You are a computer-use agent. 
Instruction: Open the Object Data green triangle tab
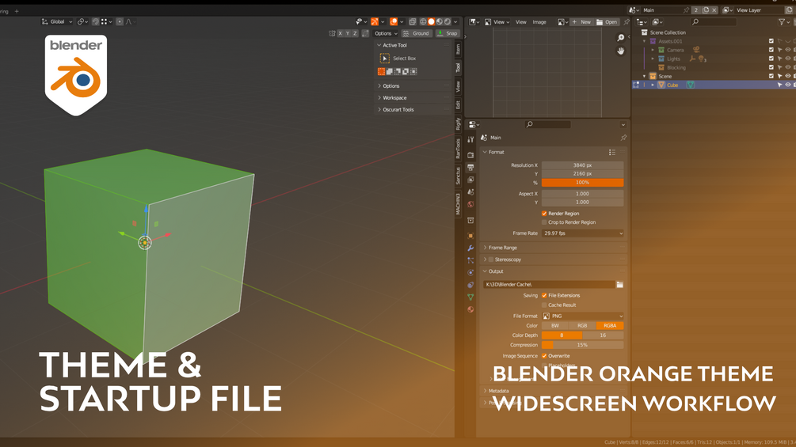click(470, 297)
